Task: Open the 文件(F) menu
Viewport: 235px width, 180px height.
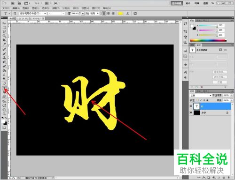Action: pos(6,8)
